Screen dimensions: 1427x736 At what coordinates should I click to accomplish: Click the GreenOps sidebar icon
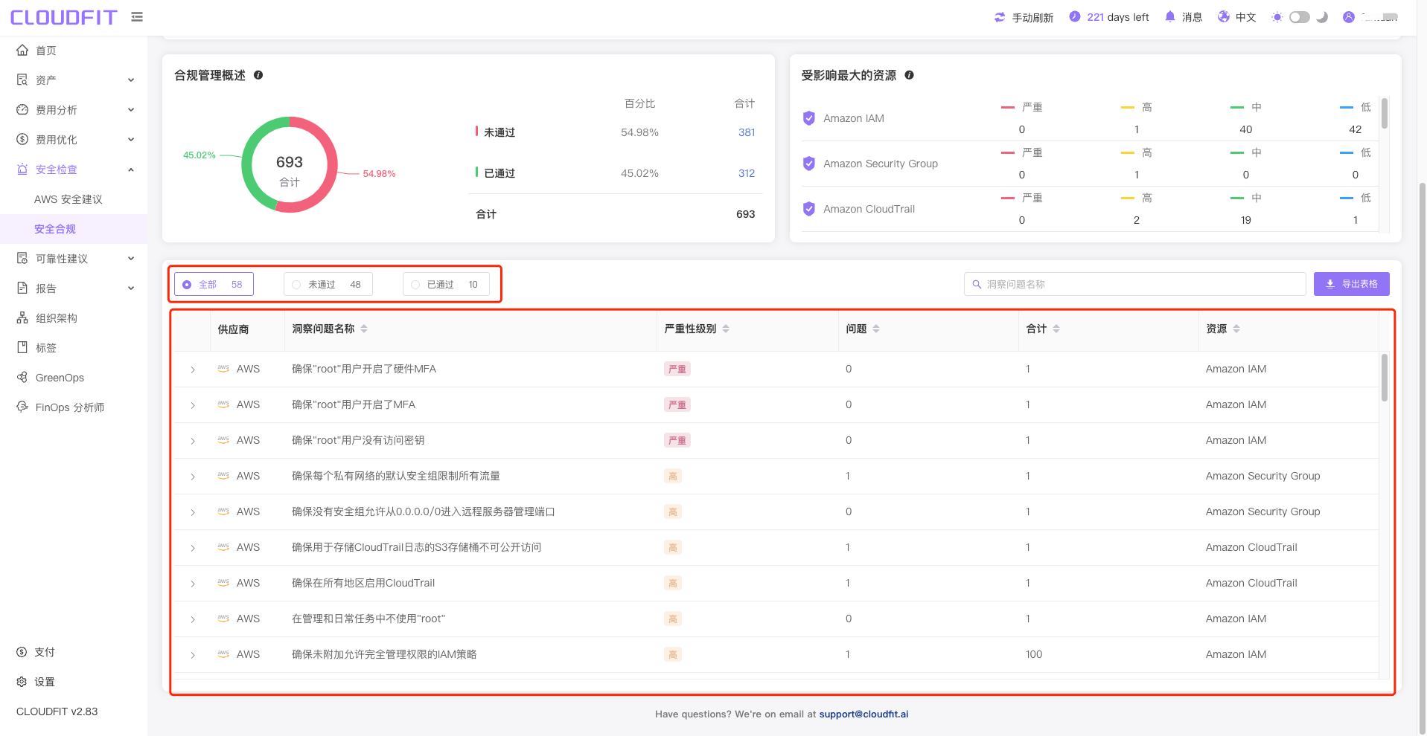[22, 377]
